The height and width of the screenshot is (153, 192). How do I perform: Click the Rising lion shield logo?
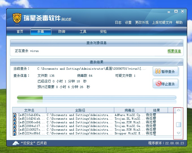coord(17,18)
